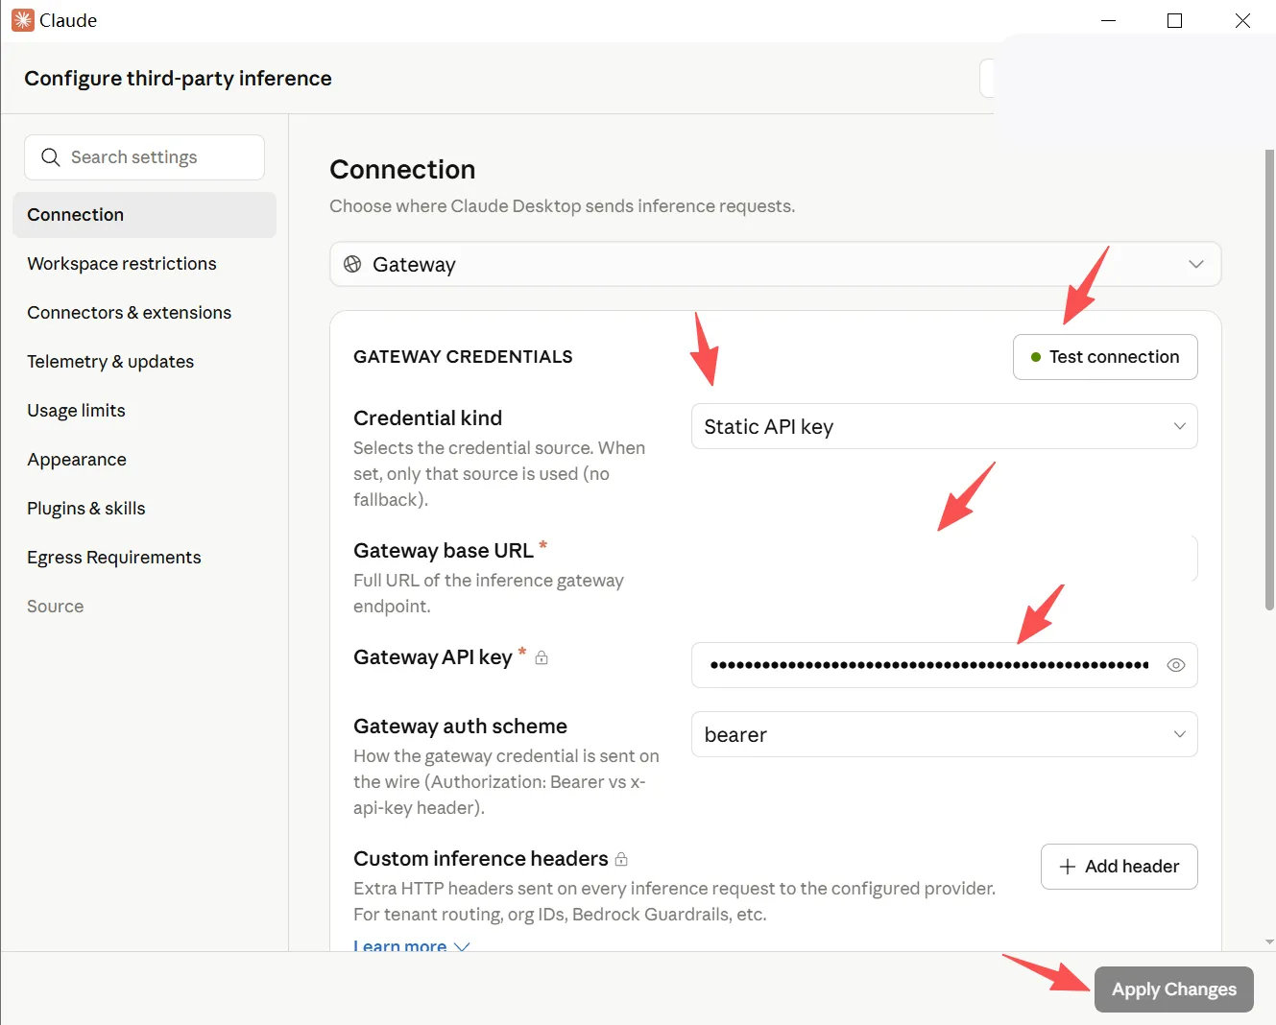Go to Plugins & skills

point(144,509)
